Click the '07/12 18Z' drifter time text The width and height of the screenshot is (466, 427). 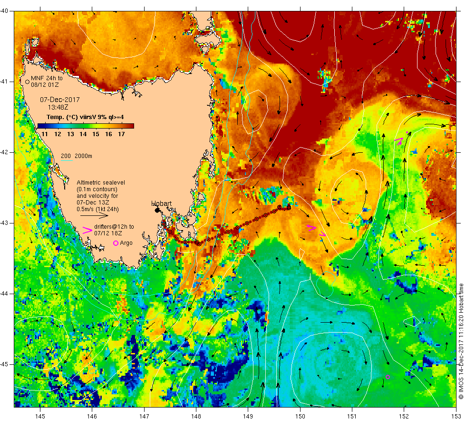[x=108, y=233]
